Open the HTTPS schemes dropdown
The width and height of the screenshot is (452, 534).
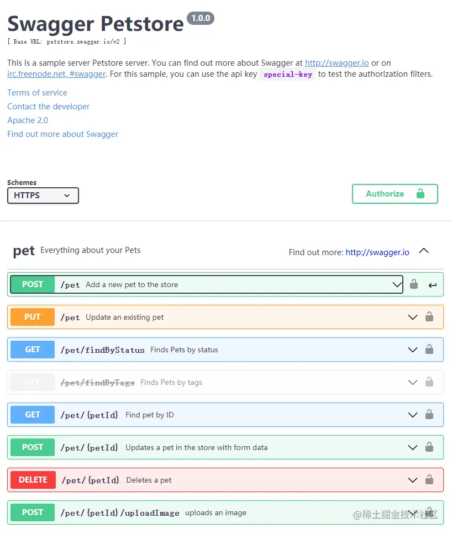[43, 195]
